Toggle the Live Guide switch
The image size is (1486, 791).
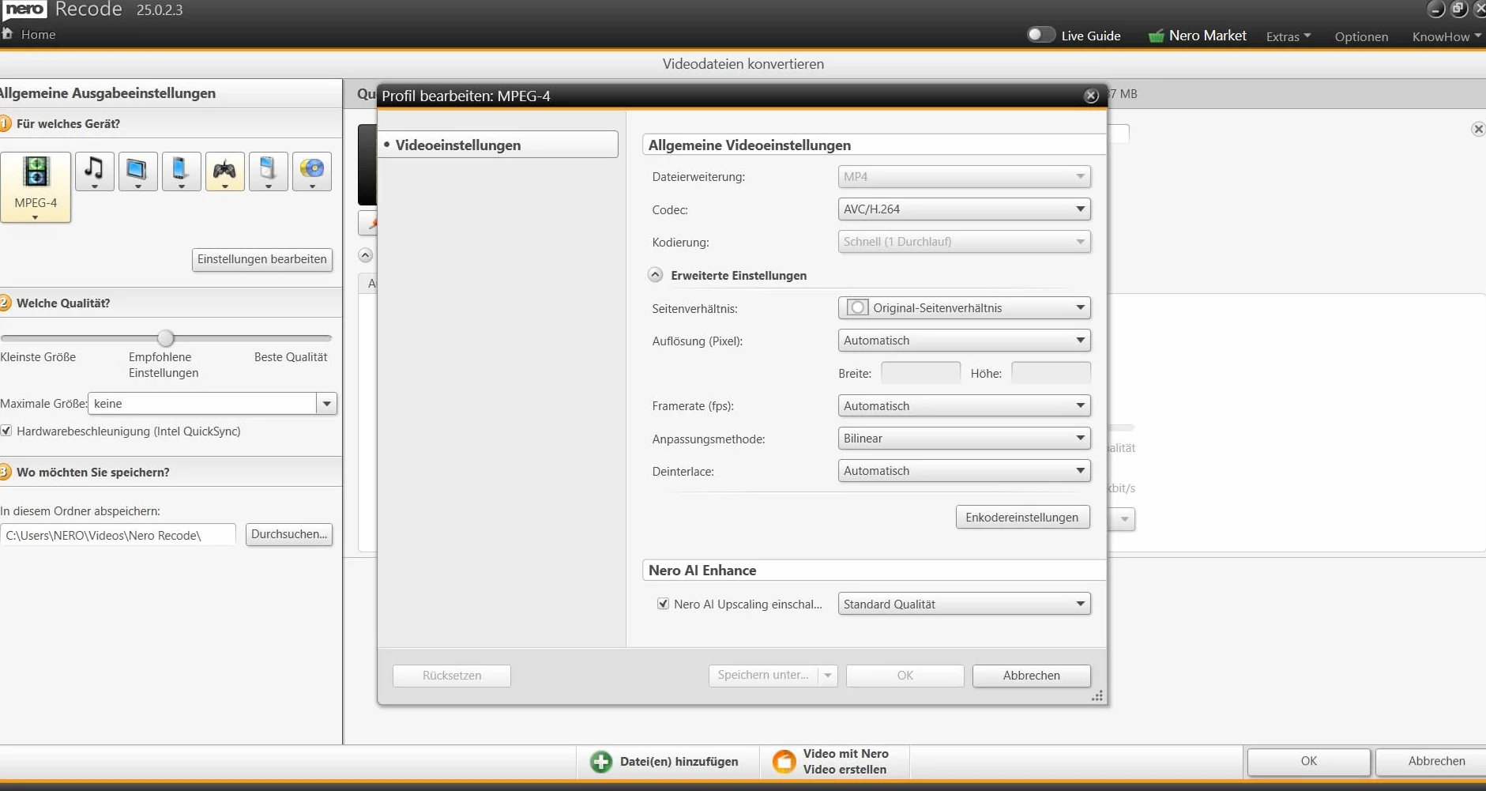[x=1040, y=35]
